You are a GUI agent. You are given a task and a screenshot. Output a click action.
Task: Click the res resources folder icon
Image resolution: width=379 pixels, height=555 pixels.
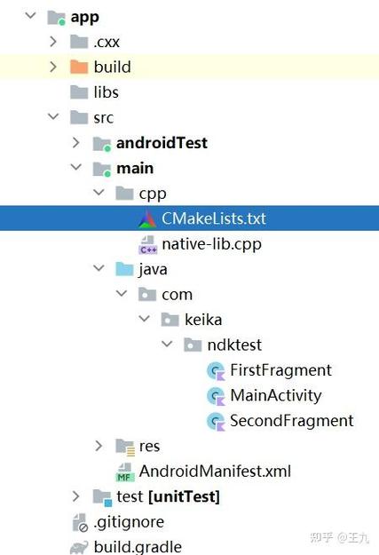point(125,447)
